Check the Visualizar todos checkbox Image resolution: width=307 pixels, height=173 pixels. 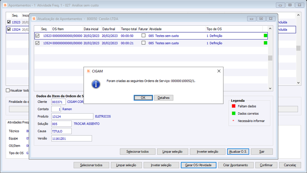8,90
